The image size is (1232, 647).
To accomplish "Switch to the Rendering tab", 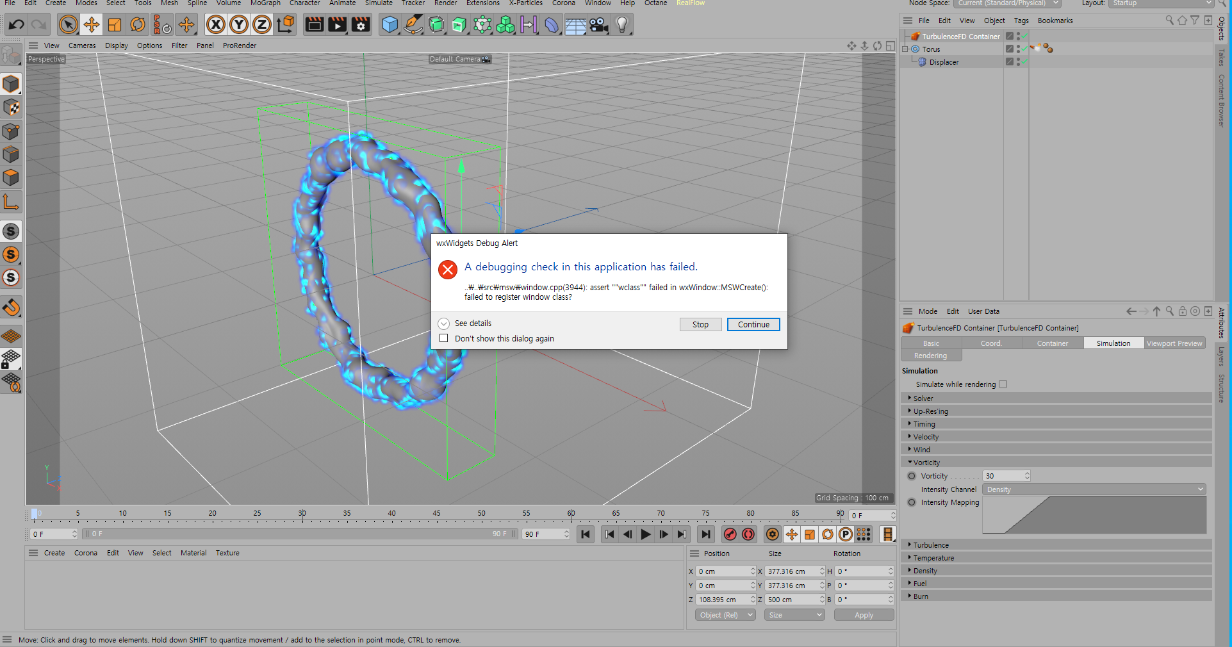I will 930,356.
